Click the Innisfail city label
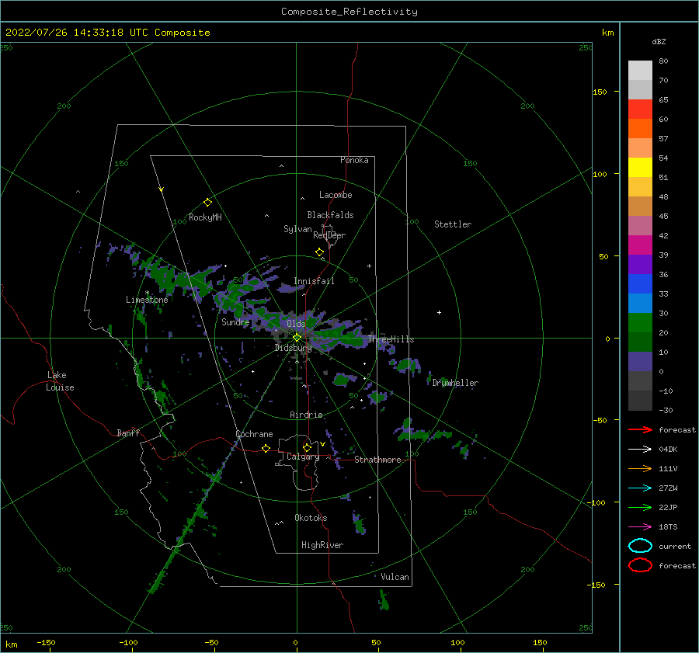Image resolution: width=699 pixels, height=653 pixels. (314, 281)
